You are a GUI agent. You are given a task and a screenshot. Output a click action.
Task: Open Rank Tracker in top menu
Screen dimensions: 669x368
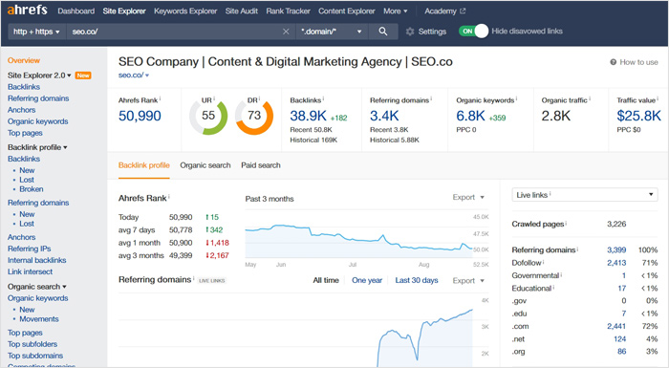(x=288, y=11)
